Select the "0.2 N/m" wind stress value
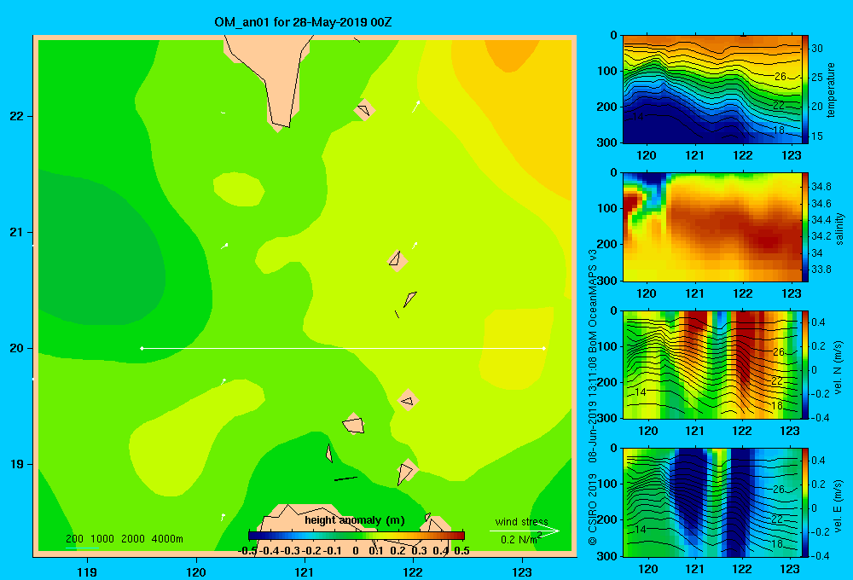This screenshot has width=853, height=580. [520, 539]
